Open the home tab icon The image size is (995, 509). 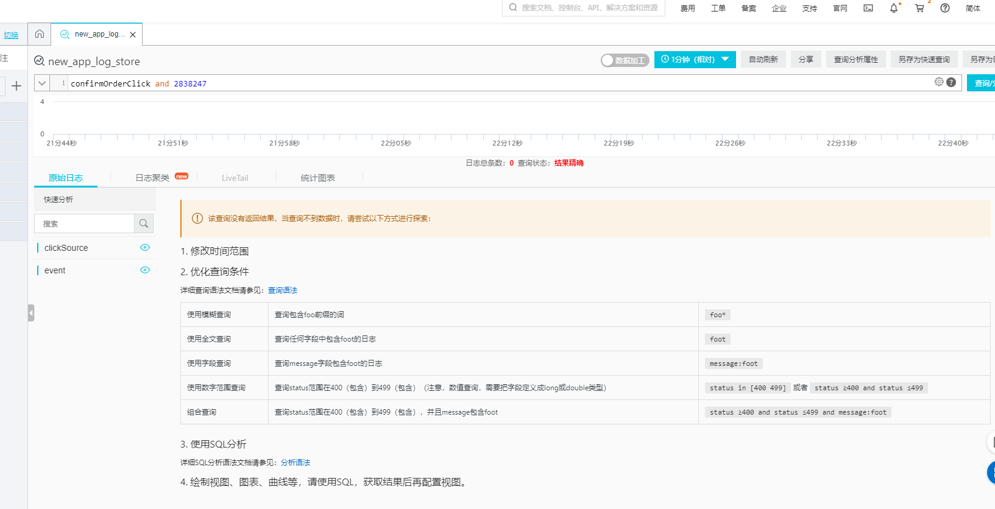pos(40,34)
